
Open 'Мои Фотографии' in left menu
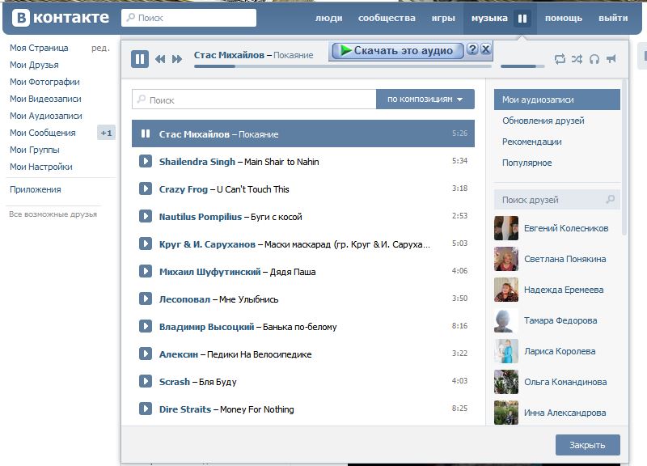tap(44, 82)
